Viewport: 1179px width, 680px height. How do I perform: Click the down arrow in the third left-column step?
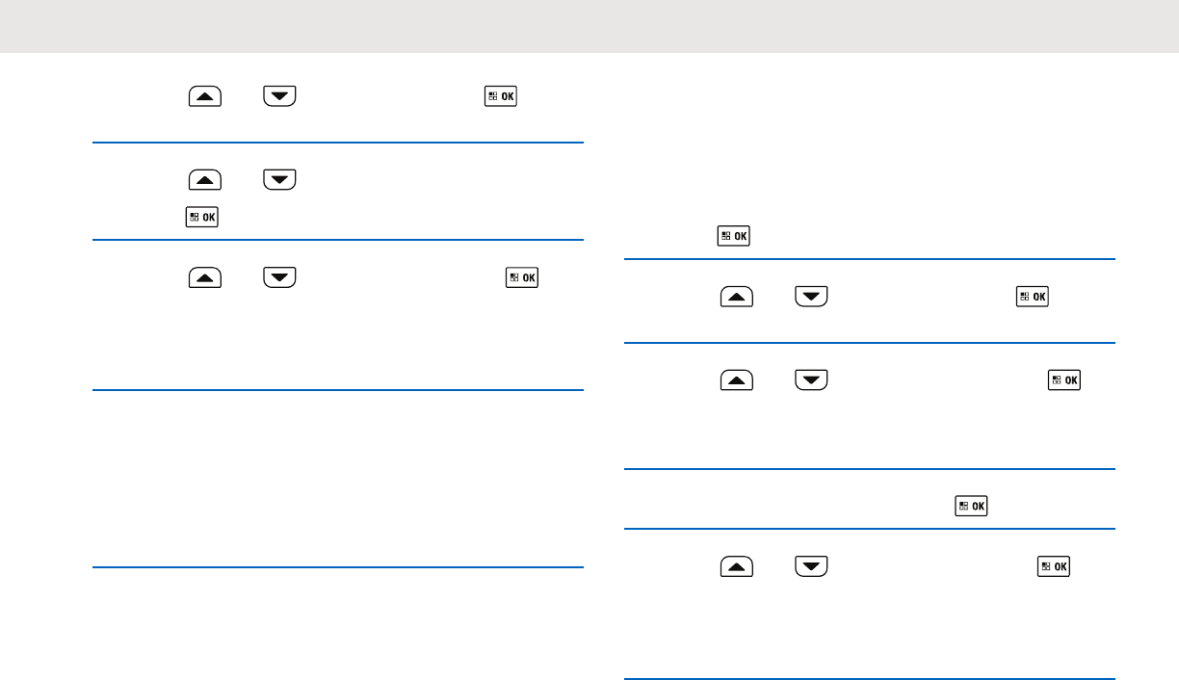[279, 278]
